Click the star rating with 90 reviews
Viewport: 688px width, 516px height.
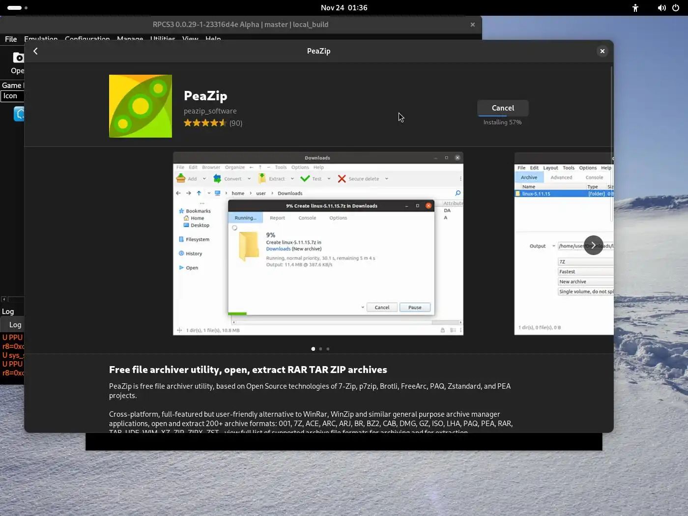tap(213, 123)
